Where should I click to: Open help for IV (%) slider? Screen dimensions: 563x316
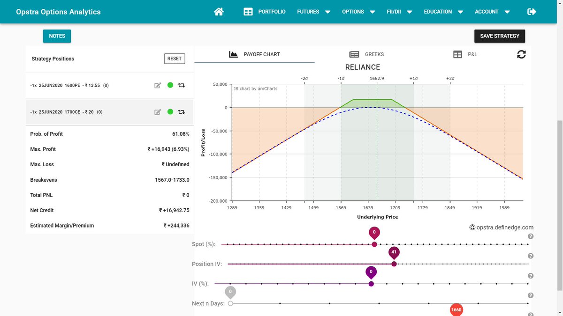(531, 276)
